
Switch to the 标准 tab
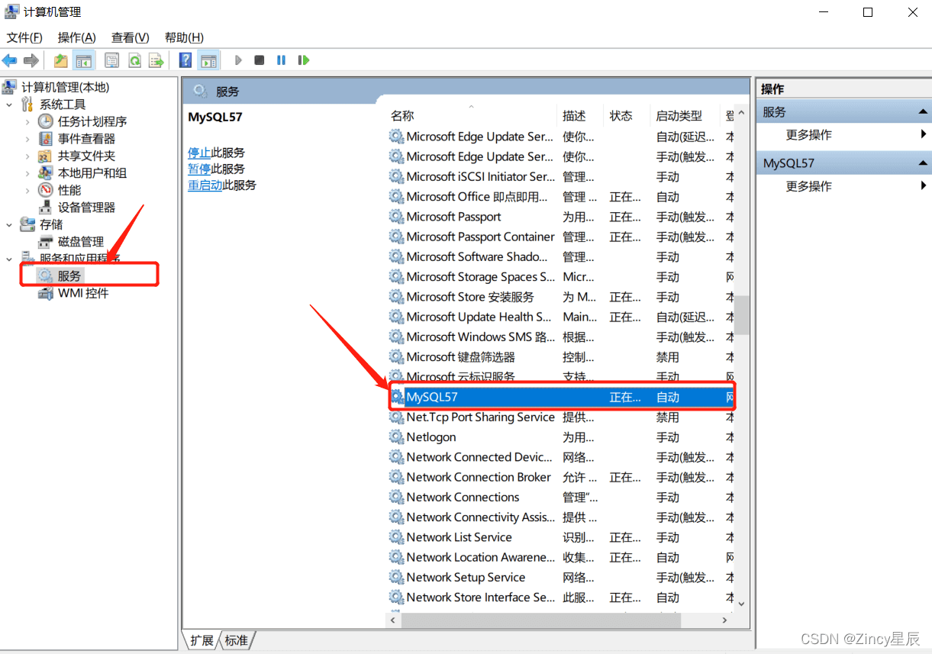click(237, 640)
